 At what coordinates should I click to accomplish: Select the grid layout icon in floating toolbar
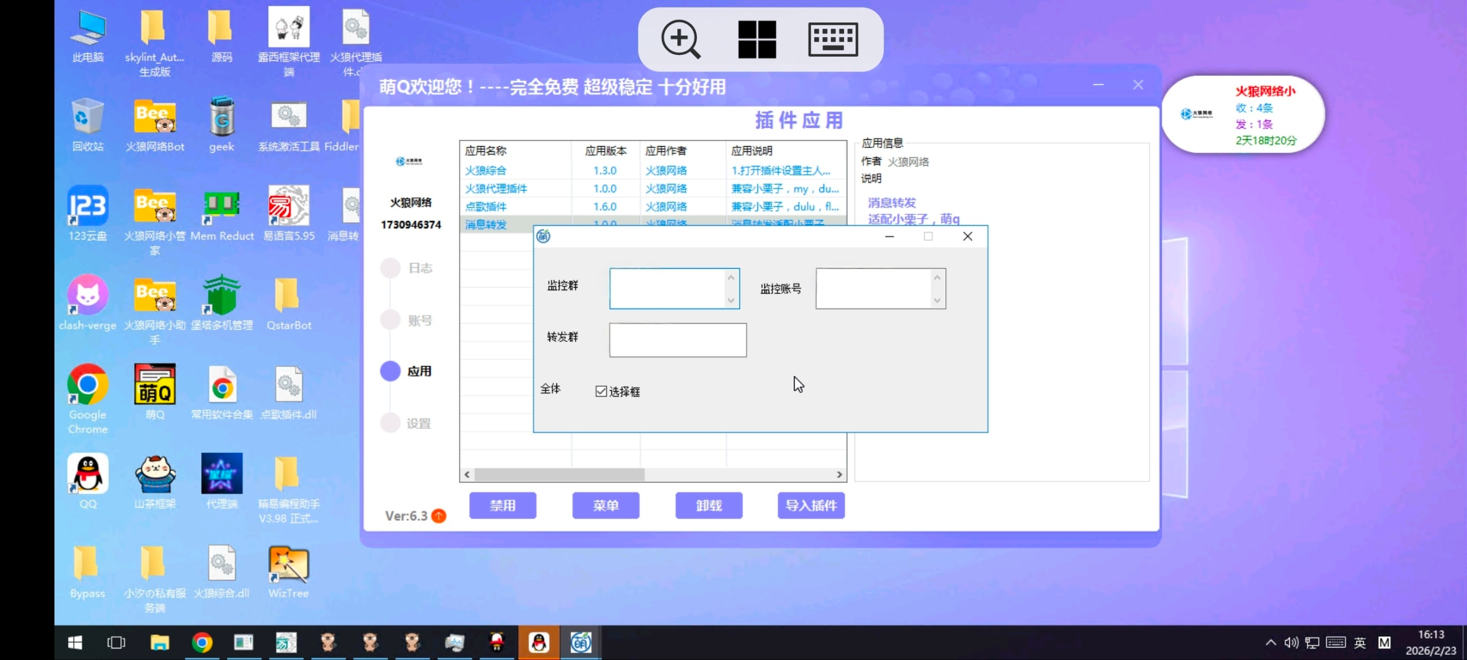[x=758, y=40]
